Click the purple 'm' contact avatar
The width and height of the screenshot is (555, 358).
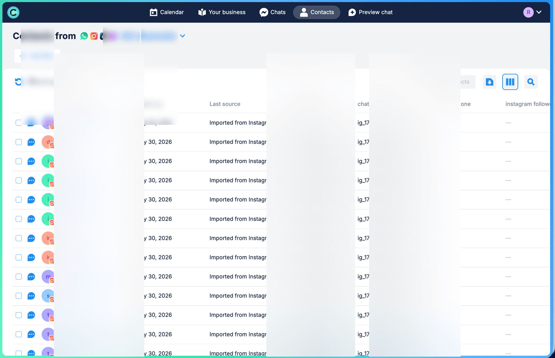click(x=48, y=276)
